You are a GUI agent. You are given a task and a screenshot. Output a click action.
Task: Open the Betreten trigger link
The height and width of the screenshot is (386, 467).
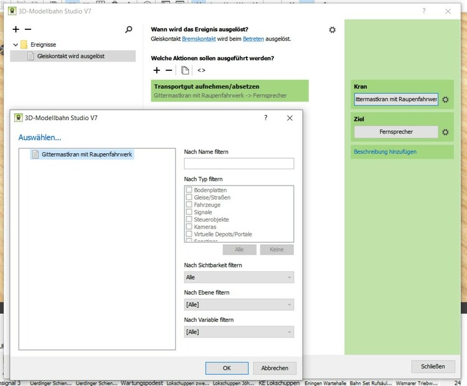[253, 39]
